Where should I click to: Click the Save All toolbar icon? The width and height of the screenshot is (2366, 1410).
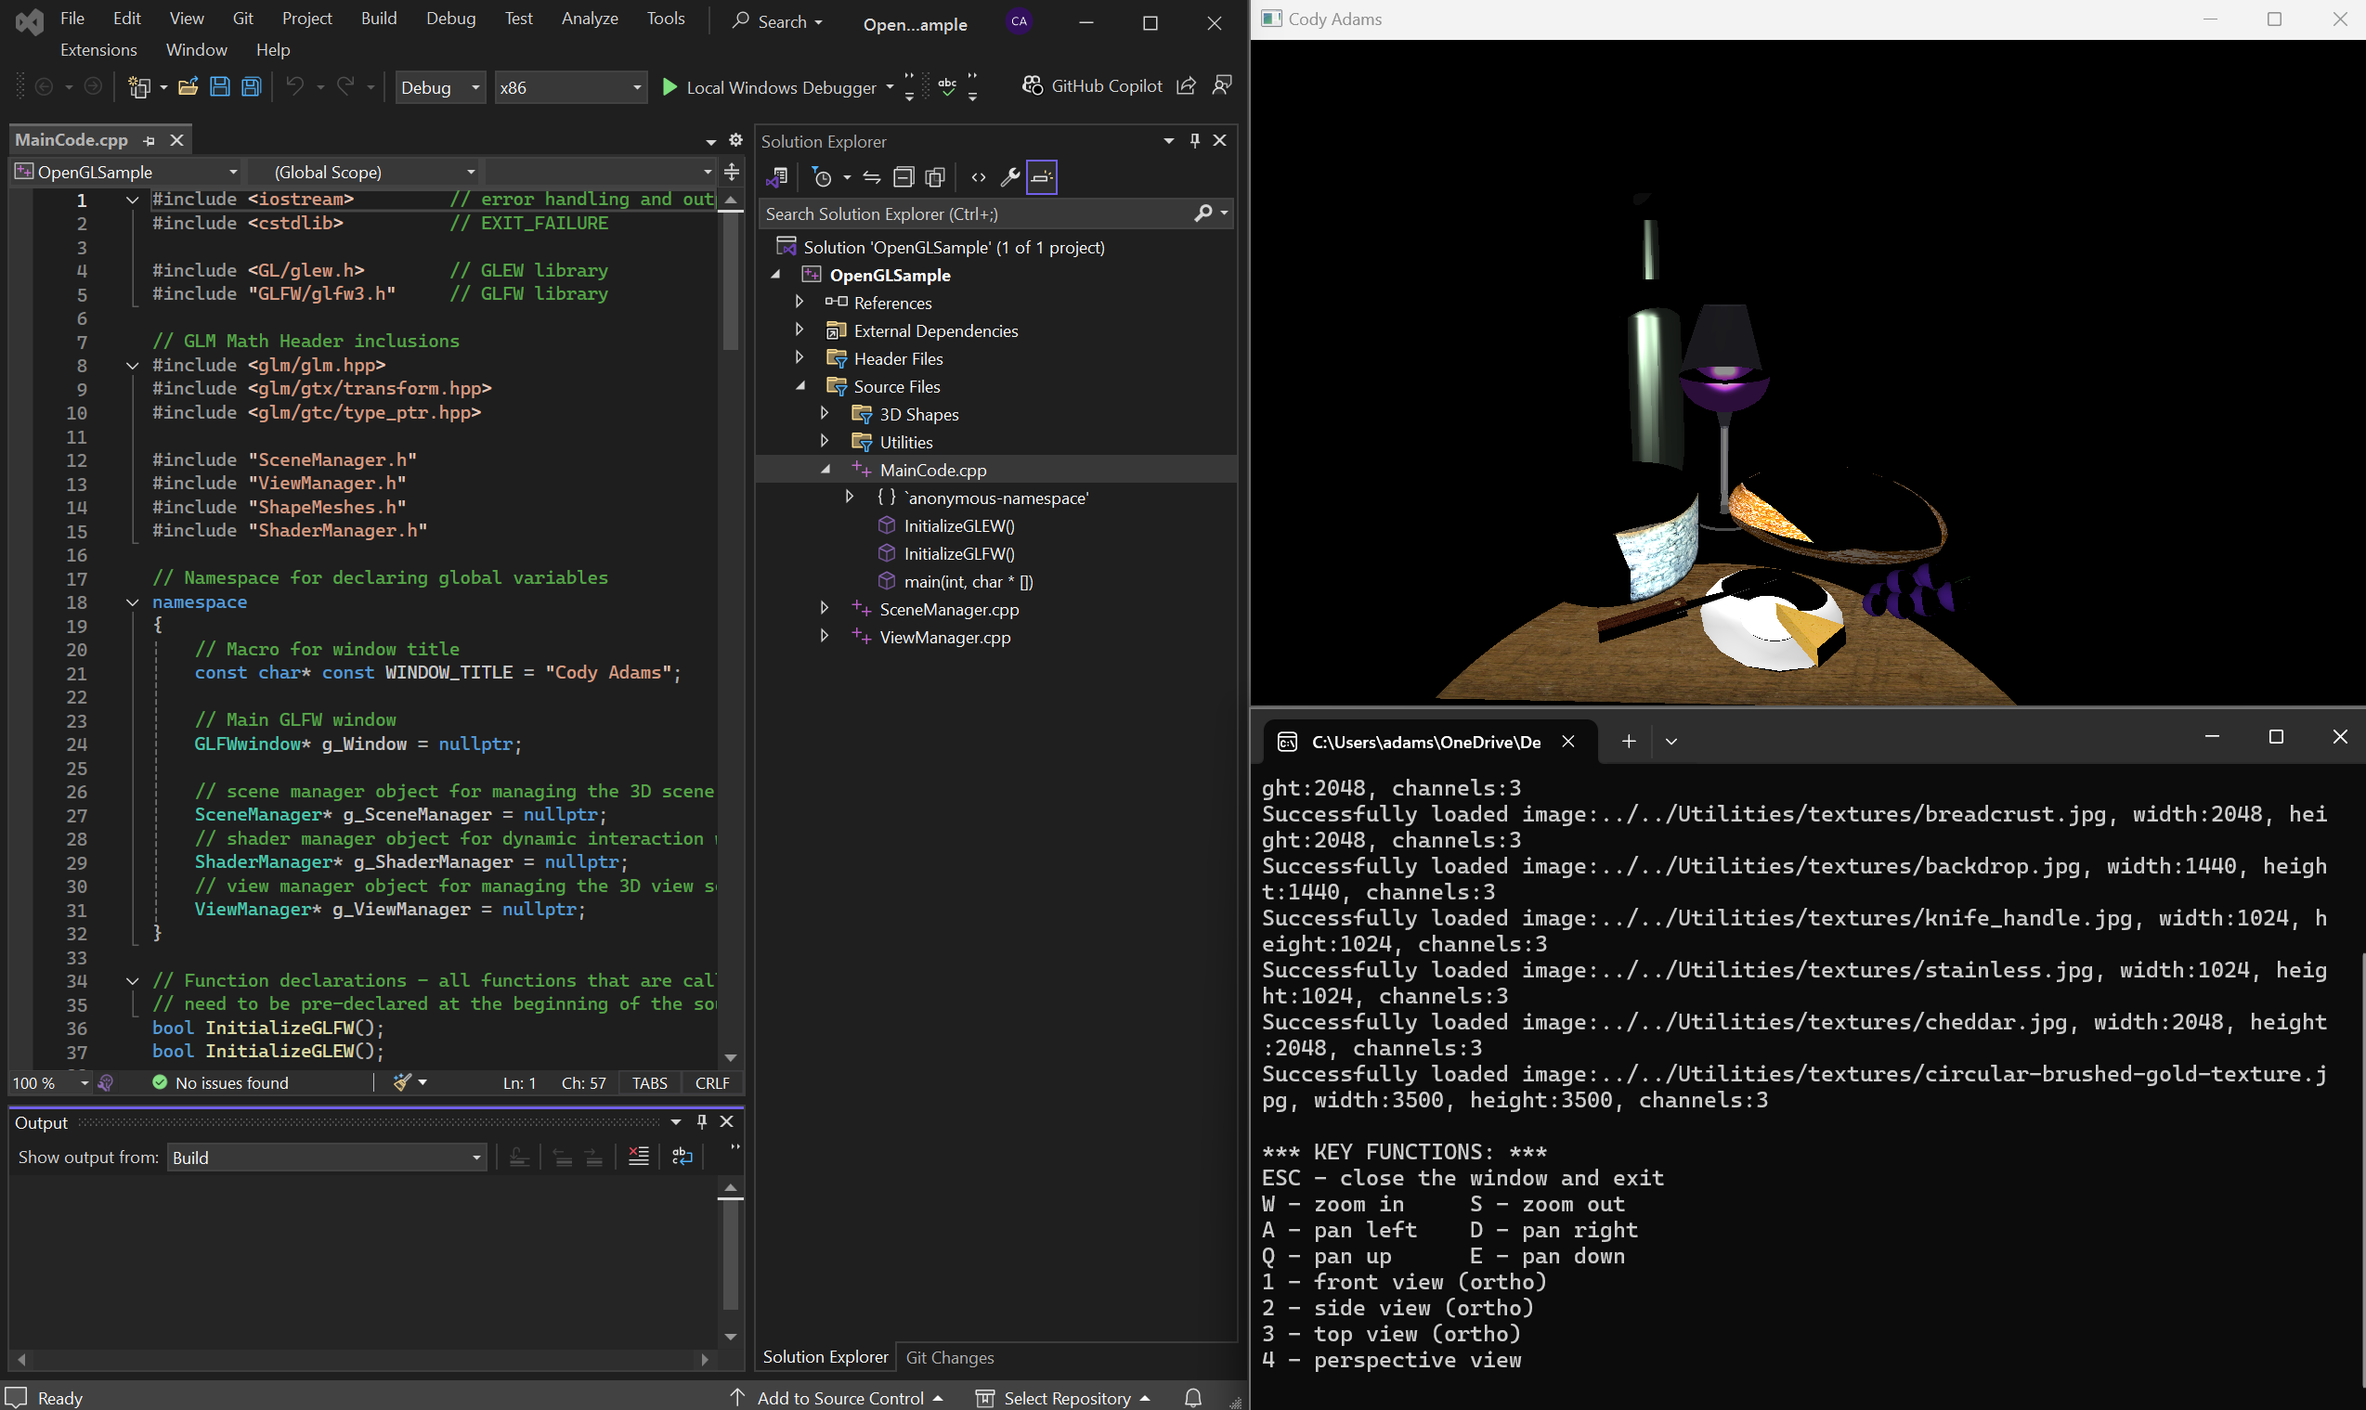click(251, 87)
